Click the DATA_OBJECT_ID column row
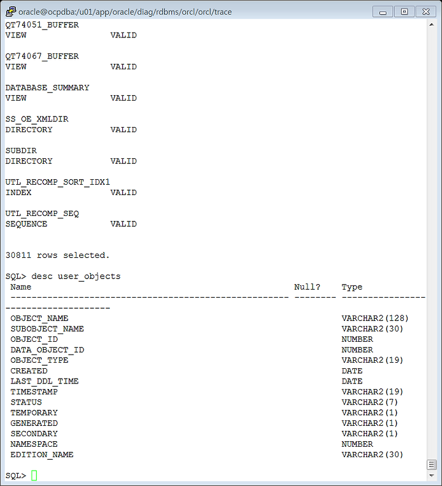The height and width of the screenshot is (486, 442). click(x=192, y=350)
